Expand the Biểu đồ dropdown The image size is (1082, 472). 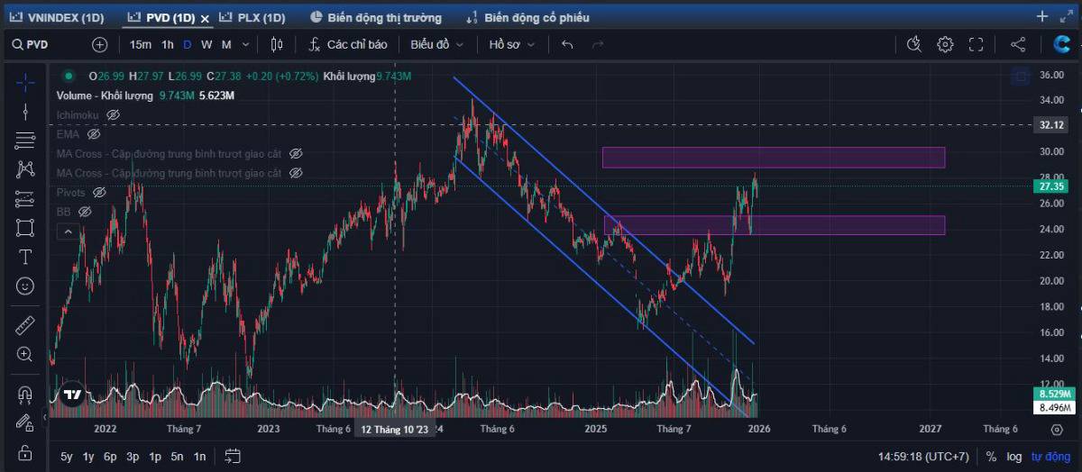coord(437,44)
